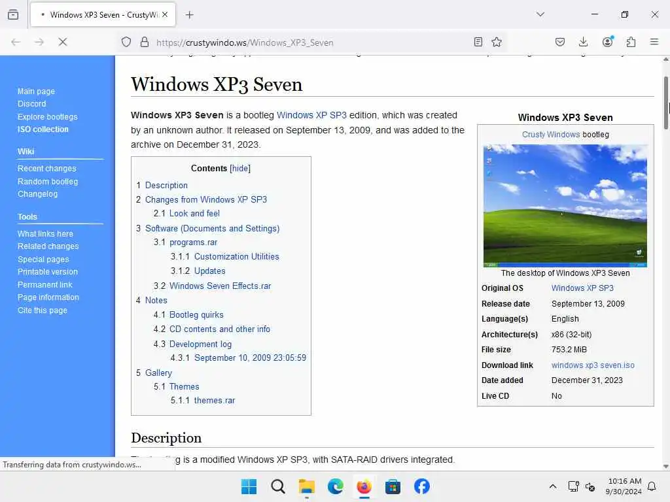Go back to previous page arrow

pyautogui.click(x=16, y=42)
